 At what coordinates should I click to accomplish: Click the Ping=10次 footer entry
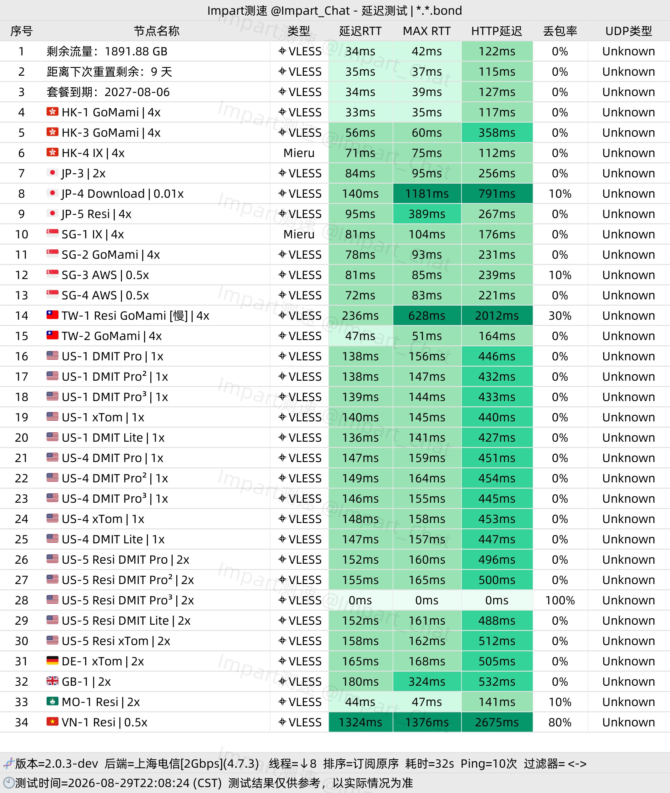(489, 763)
